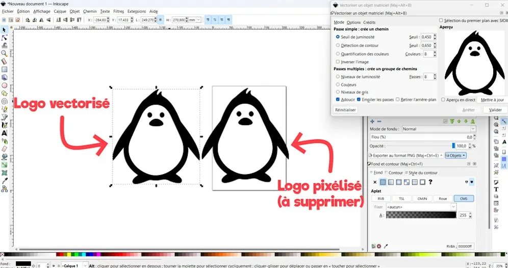Screen dimensions: 508x268
Task: Click the Opacité slider
Action: tap(421, 146)
